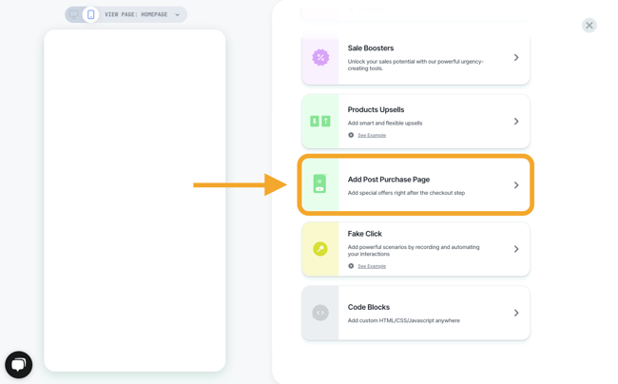
Task: Select the Code Blocks title
Action: 369,307
